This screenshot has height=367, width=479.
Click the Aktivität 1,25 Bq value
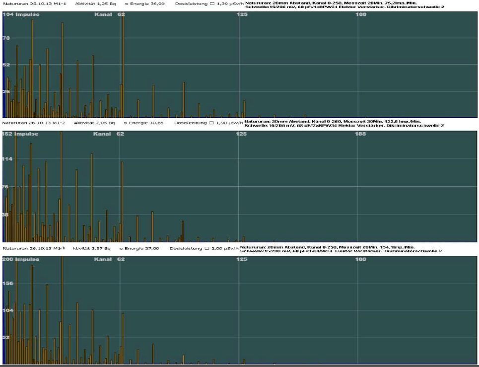coord(94,4)
